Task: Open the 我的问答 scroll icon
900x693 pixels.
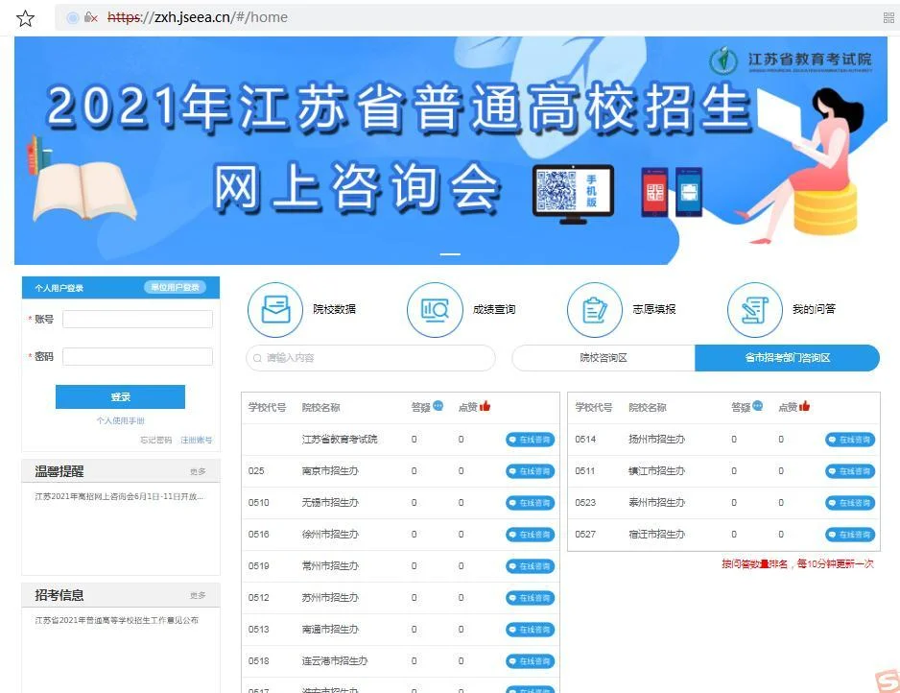Action: [755, 309]
